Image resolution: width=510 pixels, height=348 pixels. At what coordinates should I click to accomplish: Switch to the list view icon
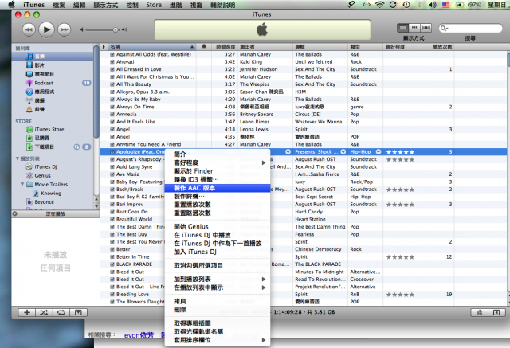tap(402, 28)
